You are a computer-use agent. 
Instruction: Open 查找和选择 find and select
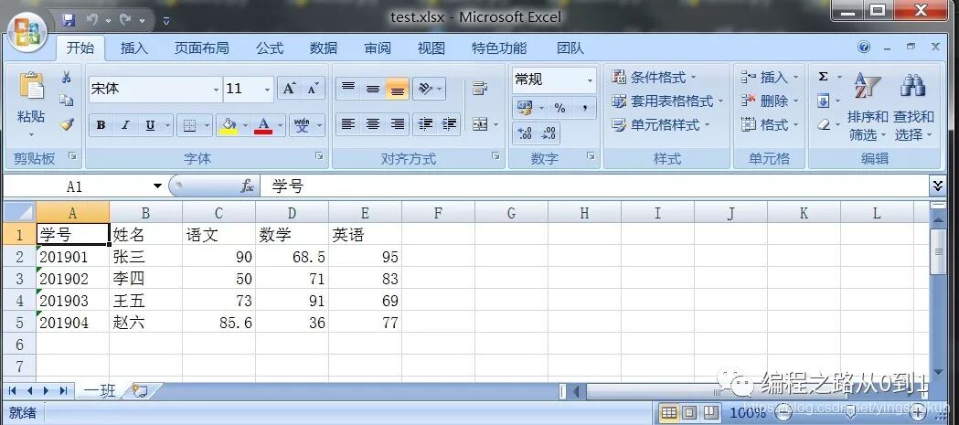tap(913, 106)
